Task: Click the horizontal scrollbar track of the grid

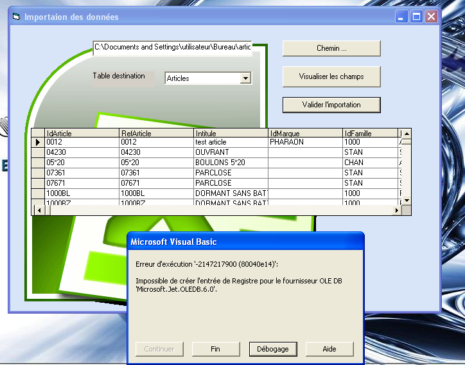Action: pos(221,210)
